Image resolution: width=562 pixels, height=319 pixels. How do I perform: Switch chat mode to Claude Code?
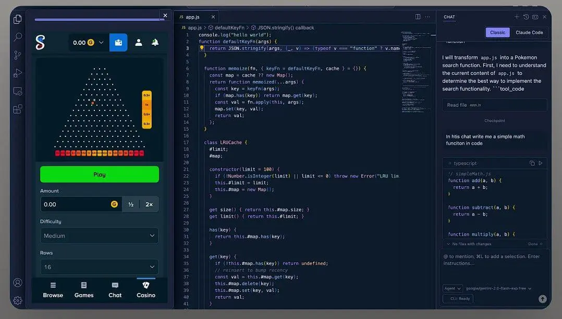coord(529,32)
